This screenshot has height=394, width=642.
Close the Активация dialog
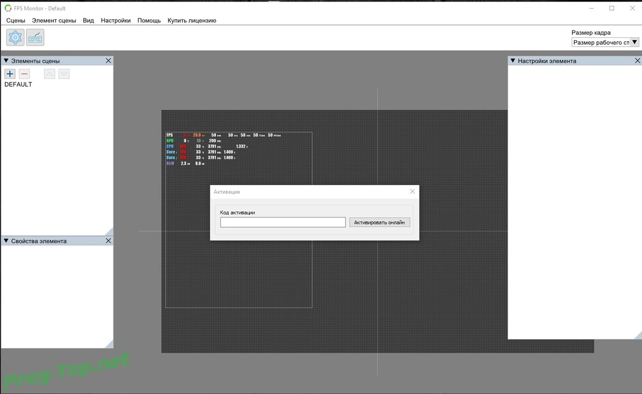pos(412,191)
